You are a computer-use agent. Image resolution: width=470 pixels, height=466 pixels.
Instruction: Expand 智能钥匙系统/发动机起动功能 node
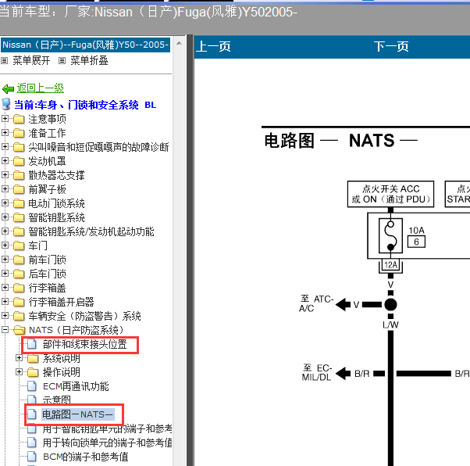pos(5,231)
